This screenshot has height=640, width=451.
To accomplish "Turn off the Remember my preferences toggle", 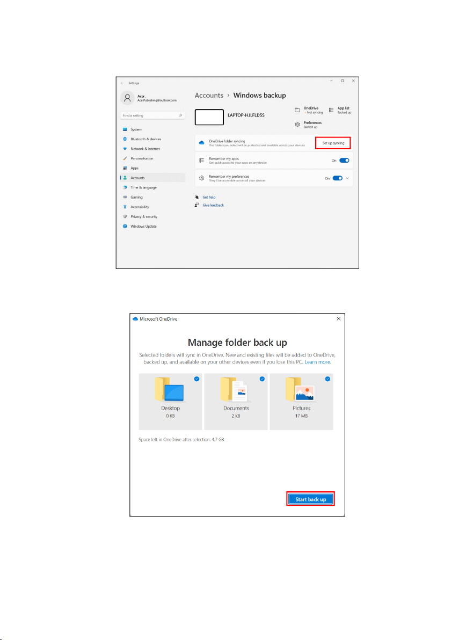I will (338, 178).
